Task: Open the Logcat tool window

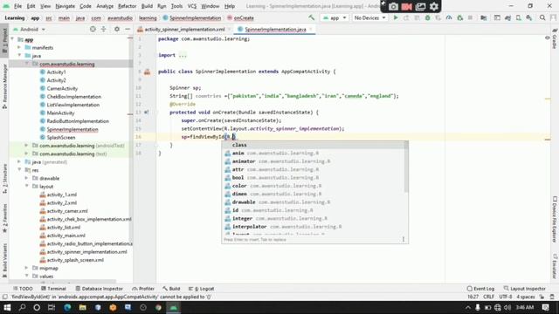Action: tap(202, 289)
